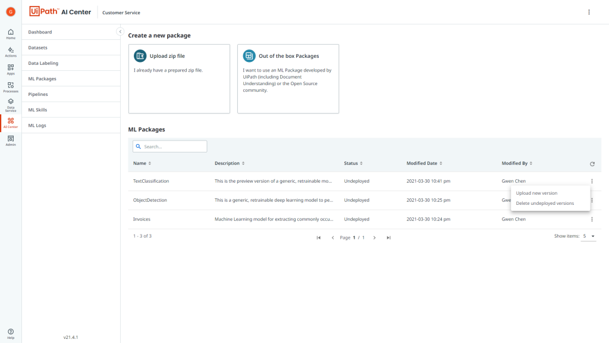Open Apps in the left rail
This screenshot has height=343, width=609.
click(x=11, y=70)
